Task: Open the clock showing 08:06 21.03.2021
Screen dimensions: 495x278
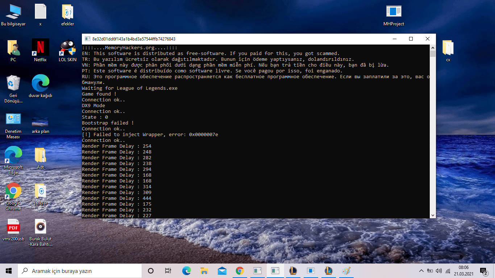Action: [x=463, y=271]
